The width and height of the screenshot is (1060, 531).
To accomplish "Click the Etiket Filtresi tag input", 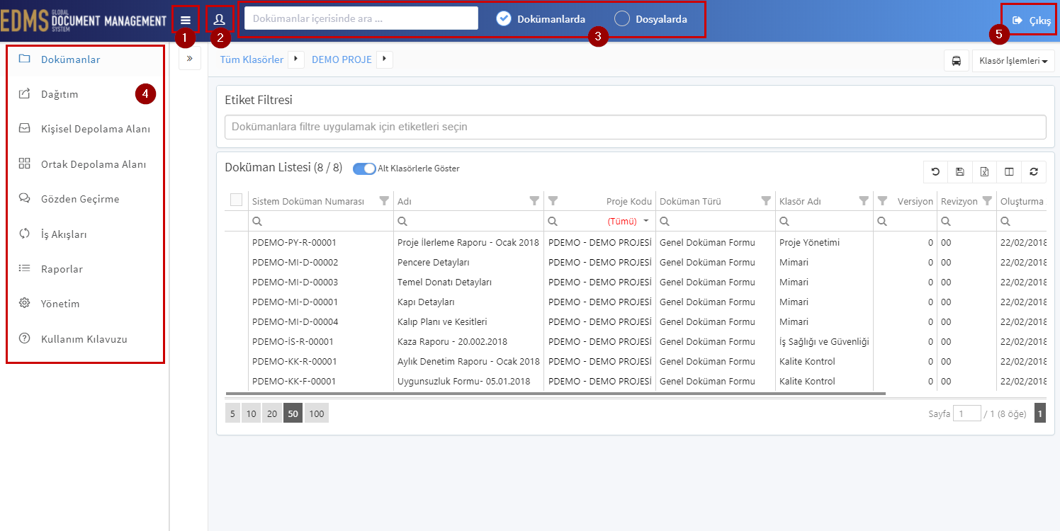I will [x=636, y=127].
